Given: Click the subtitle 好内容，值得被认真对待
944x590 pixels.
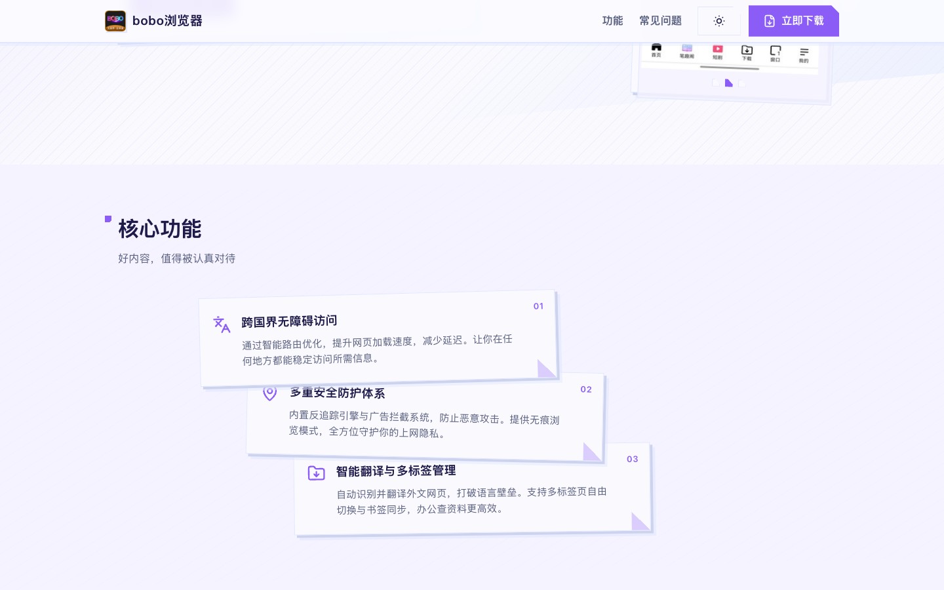Looking at the screenshot, I should [176, 258].
